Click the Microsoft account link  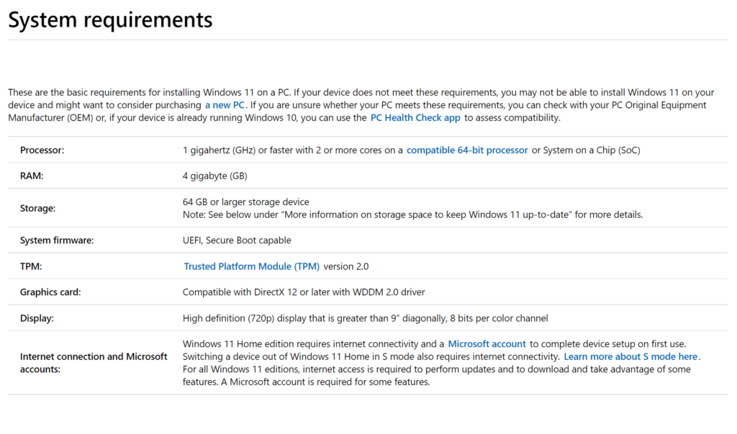[487, 344]
